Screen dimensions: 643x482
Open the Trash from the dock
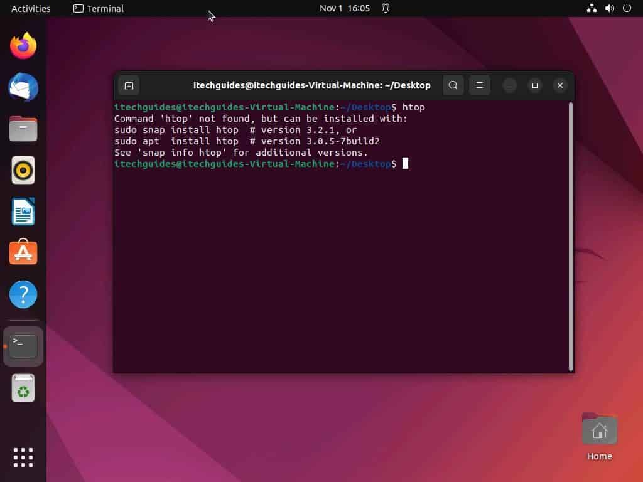23,388
